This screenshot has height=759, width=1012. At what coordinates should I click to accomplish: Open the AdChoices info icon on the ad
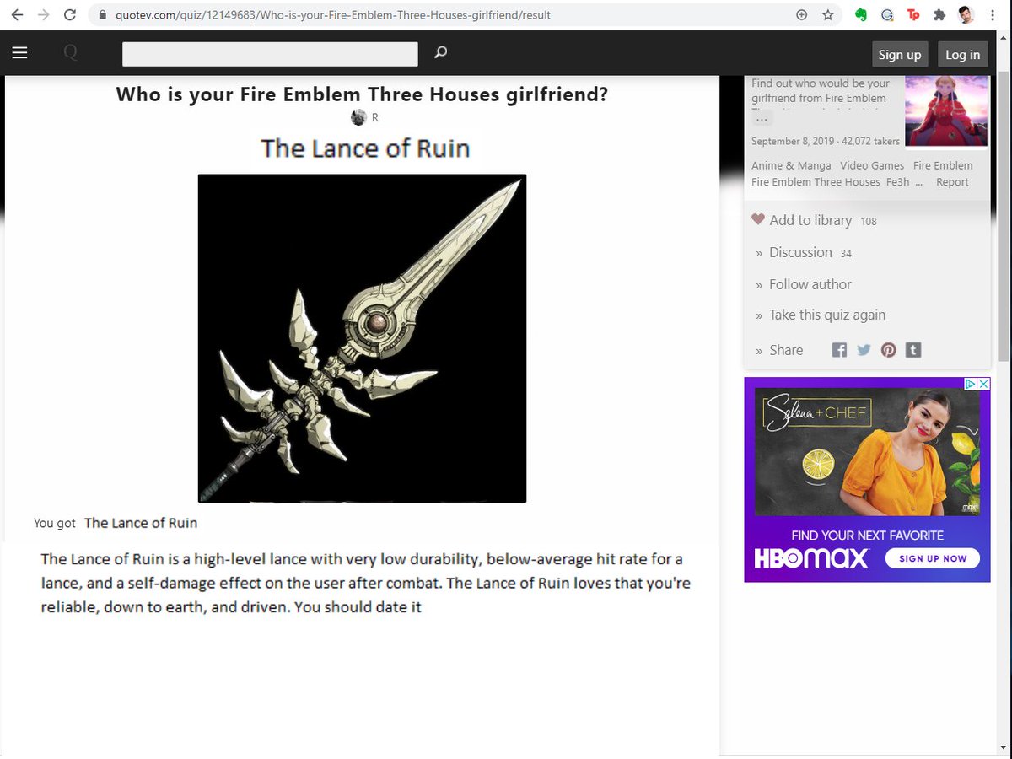970,384
